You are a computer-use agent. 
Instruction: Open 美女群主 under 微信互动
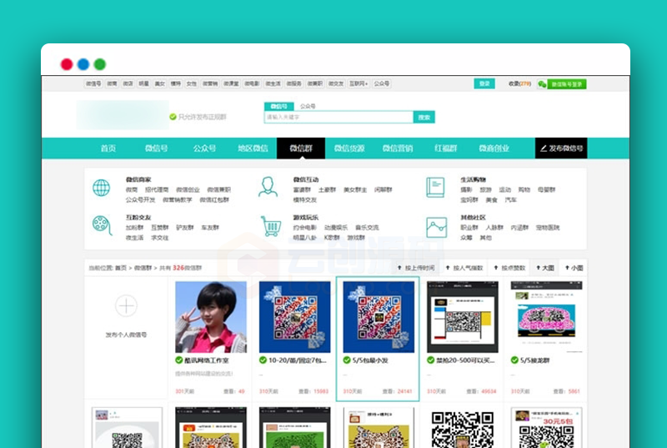tap(355, 189)
